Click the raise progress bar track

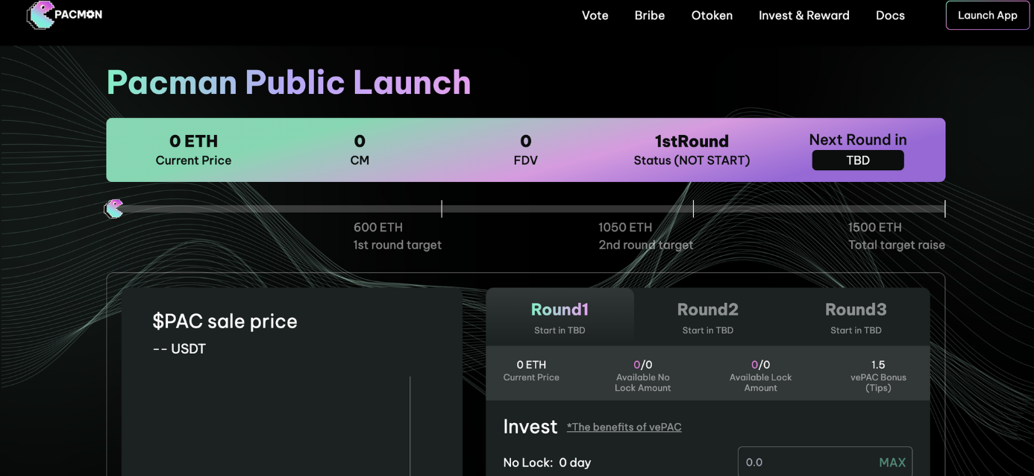click(x=530, y=209)
